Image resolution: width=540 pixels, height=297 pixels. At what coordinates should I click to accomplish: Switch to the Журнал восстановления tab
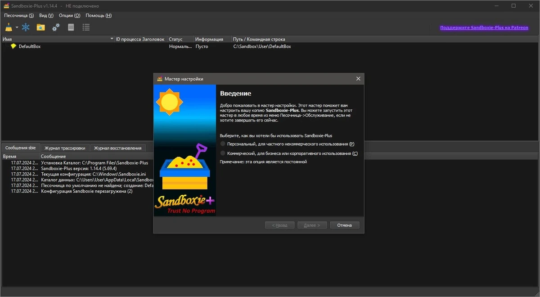click(x=118, y=148)
